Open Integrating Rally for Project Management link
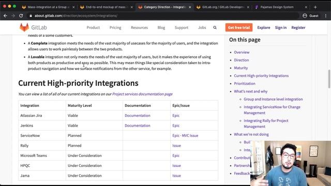 [x=266, y=123]
